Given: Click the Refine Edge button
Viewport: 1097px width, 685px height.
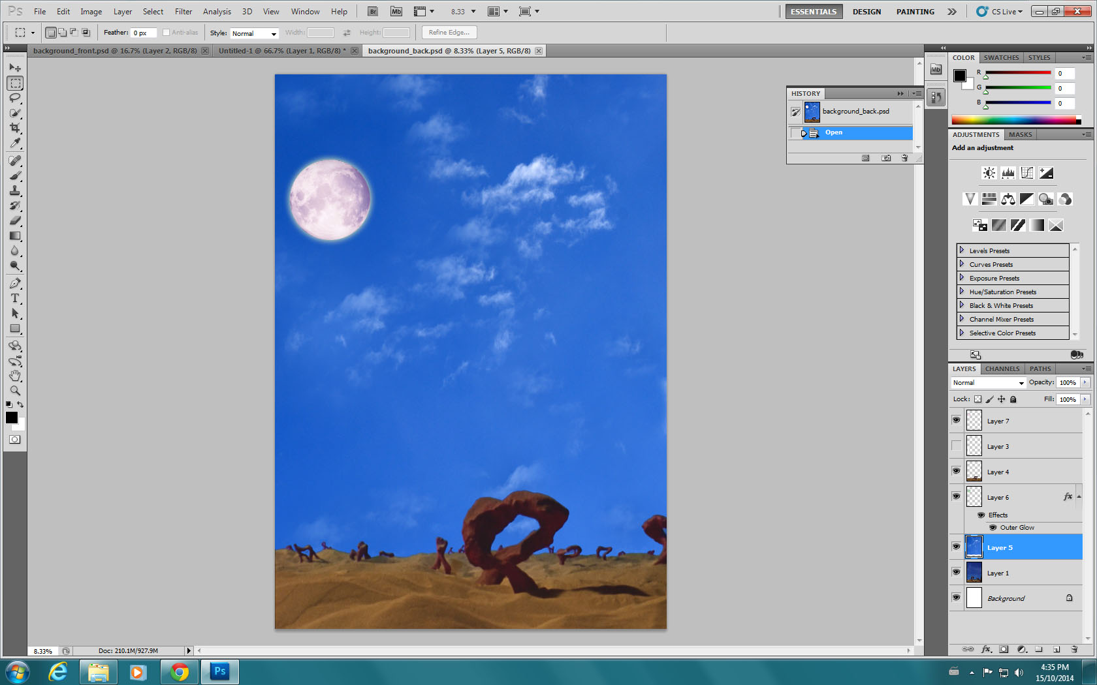Looking at the screenshot, I should 449,32.
